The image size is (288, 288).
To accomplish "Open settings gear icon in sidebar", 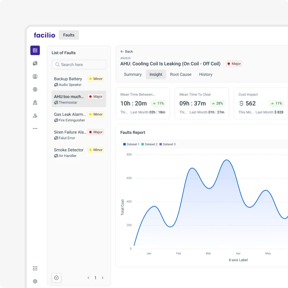I will [35, 281].
